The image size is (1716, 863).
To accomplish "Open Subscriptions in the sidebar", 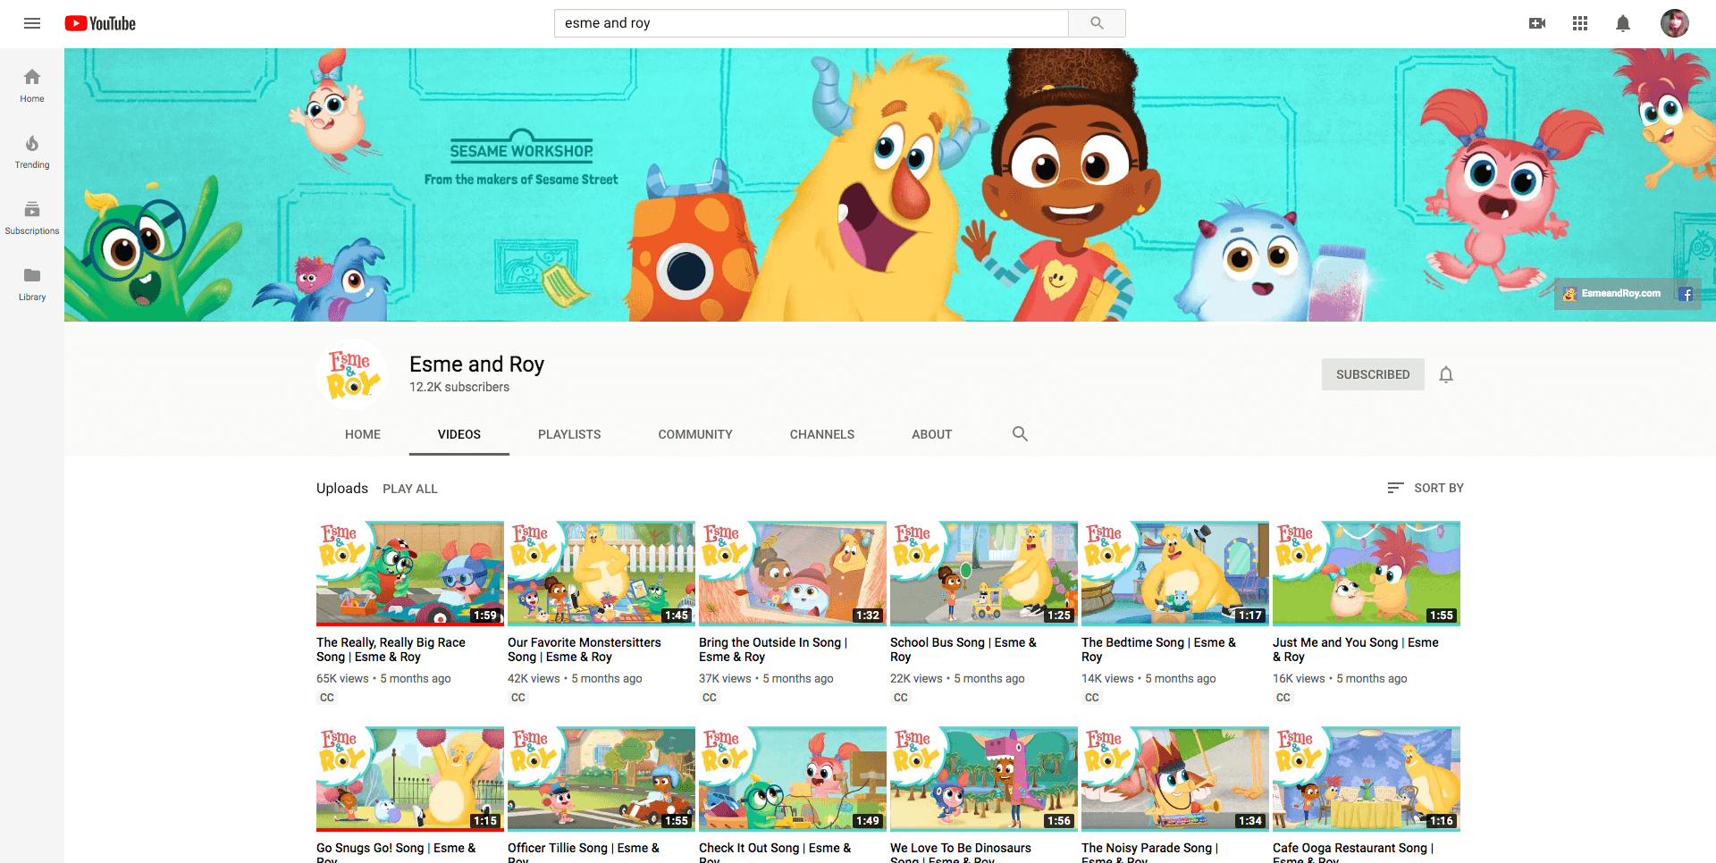I will [x=32, y=217].
